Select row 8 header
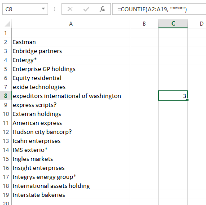The height and width of the screenshot is (205, 206). (x=5, y=96)
